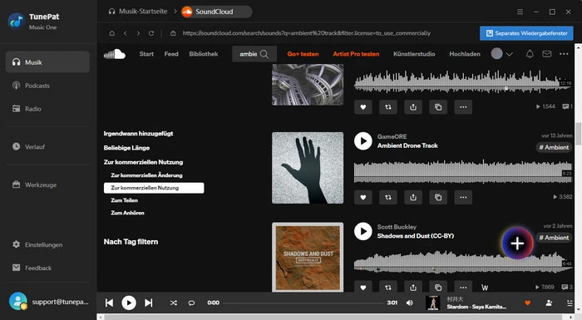Click the Scott Buckley artist name

click(x=397, y=227)
